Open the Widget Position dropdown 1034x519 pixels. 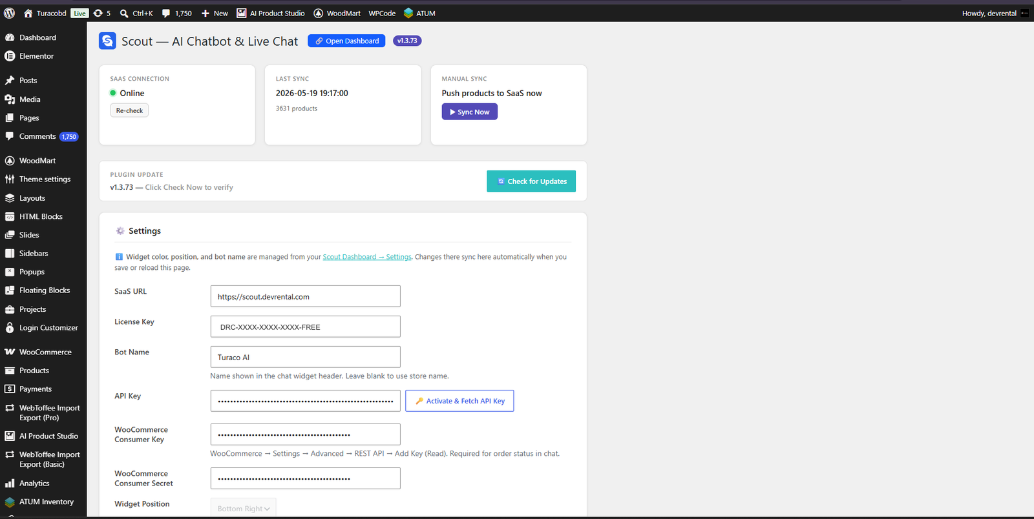tap(244, 508)
